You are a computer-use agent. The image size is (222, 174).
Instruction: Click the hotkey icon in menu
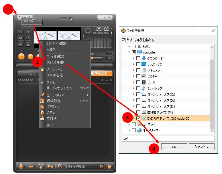pos(42,118)
